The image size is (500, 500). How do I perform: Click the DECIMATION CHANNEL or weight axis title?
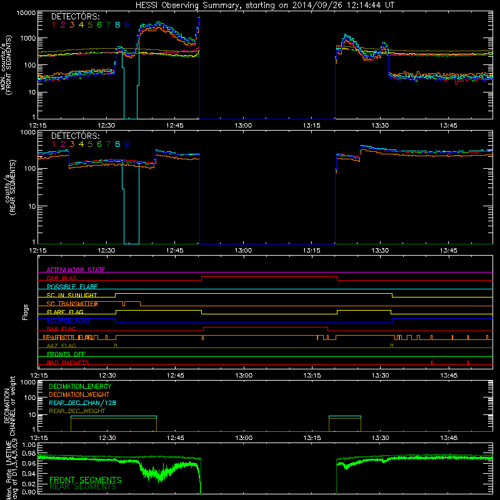pyautogui.click(x=9, y=406)
